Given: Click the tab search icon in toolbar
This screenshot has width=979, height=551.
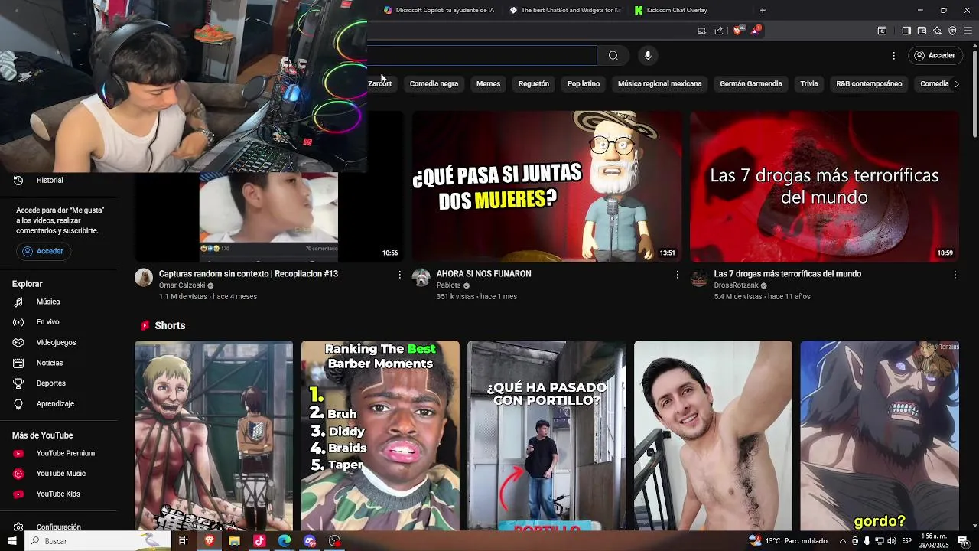Looking at the screenshot, I should coord(882,31).
